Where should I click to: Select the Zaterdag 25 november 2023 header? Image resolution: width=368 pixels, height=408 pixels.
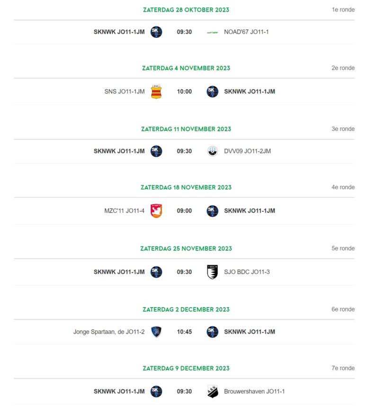click(x=186, y=248)
